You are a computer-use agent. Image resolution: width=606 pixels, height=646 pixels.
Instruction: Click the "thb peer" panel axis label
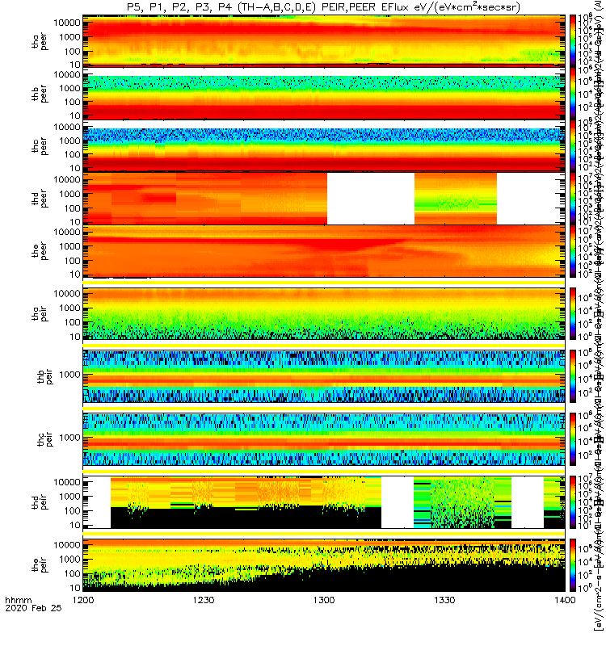pyautogui.click(x=40, y=94)
